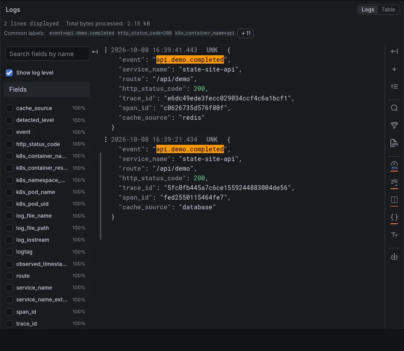Check the k8s_pod_name field checkbox

[9, 192]
